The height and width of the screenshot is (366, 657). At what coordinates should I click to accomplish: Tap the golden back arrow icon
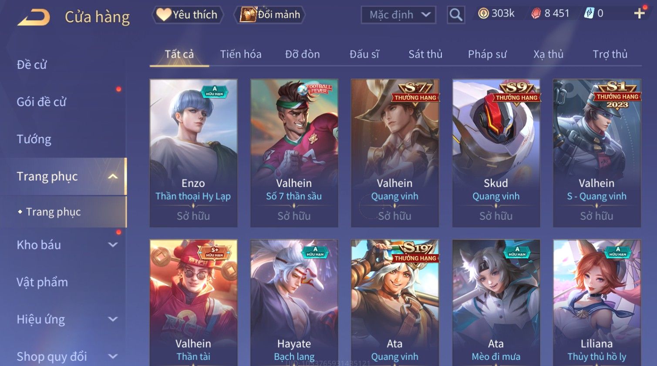point(34,17)
